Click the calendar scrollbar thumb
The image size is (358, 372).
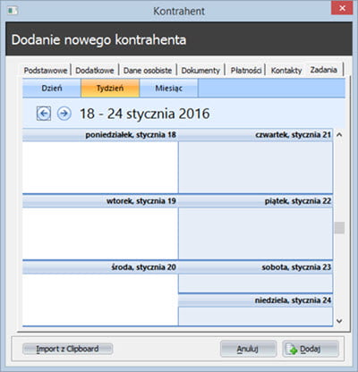pos(339,228)
